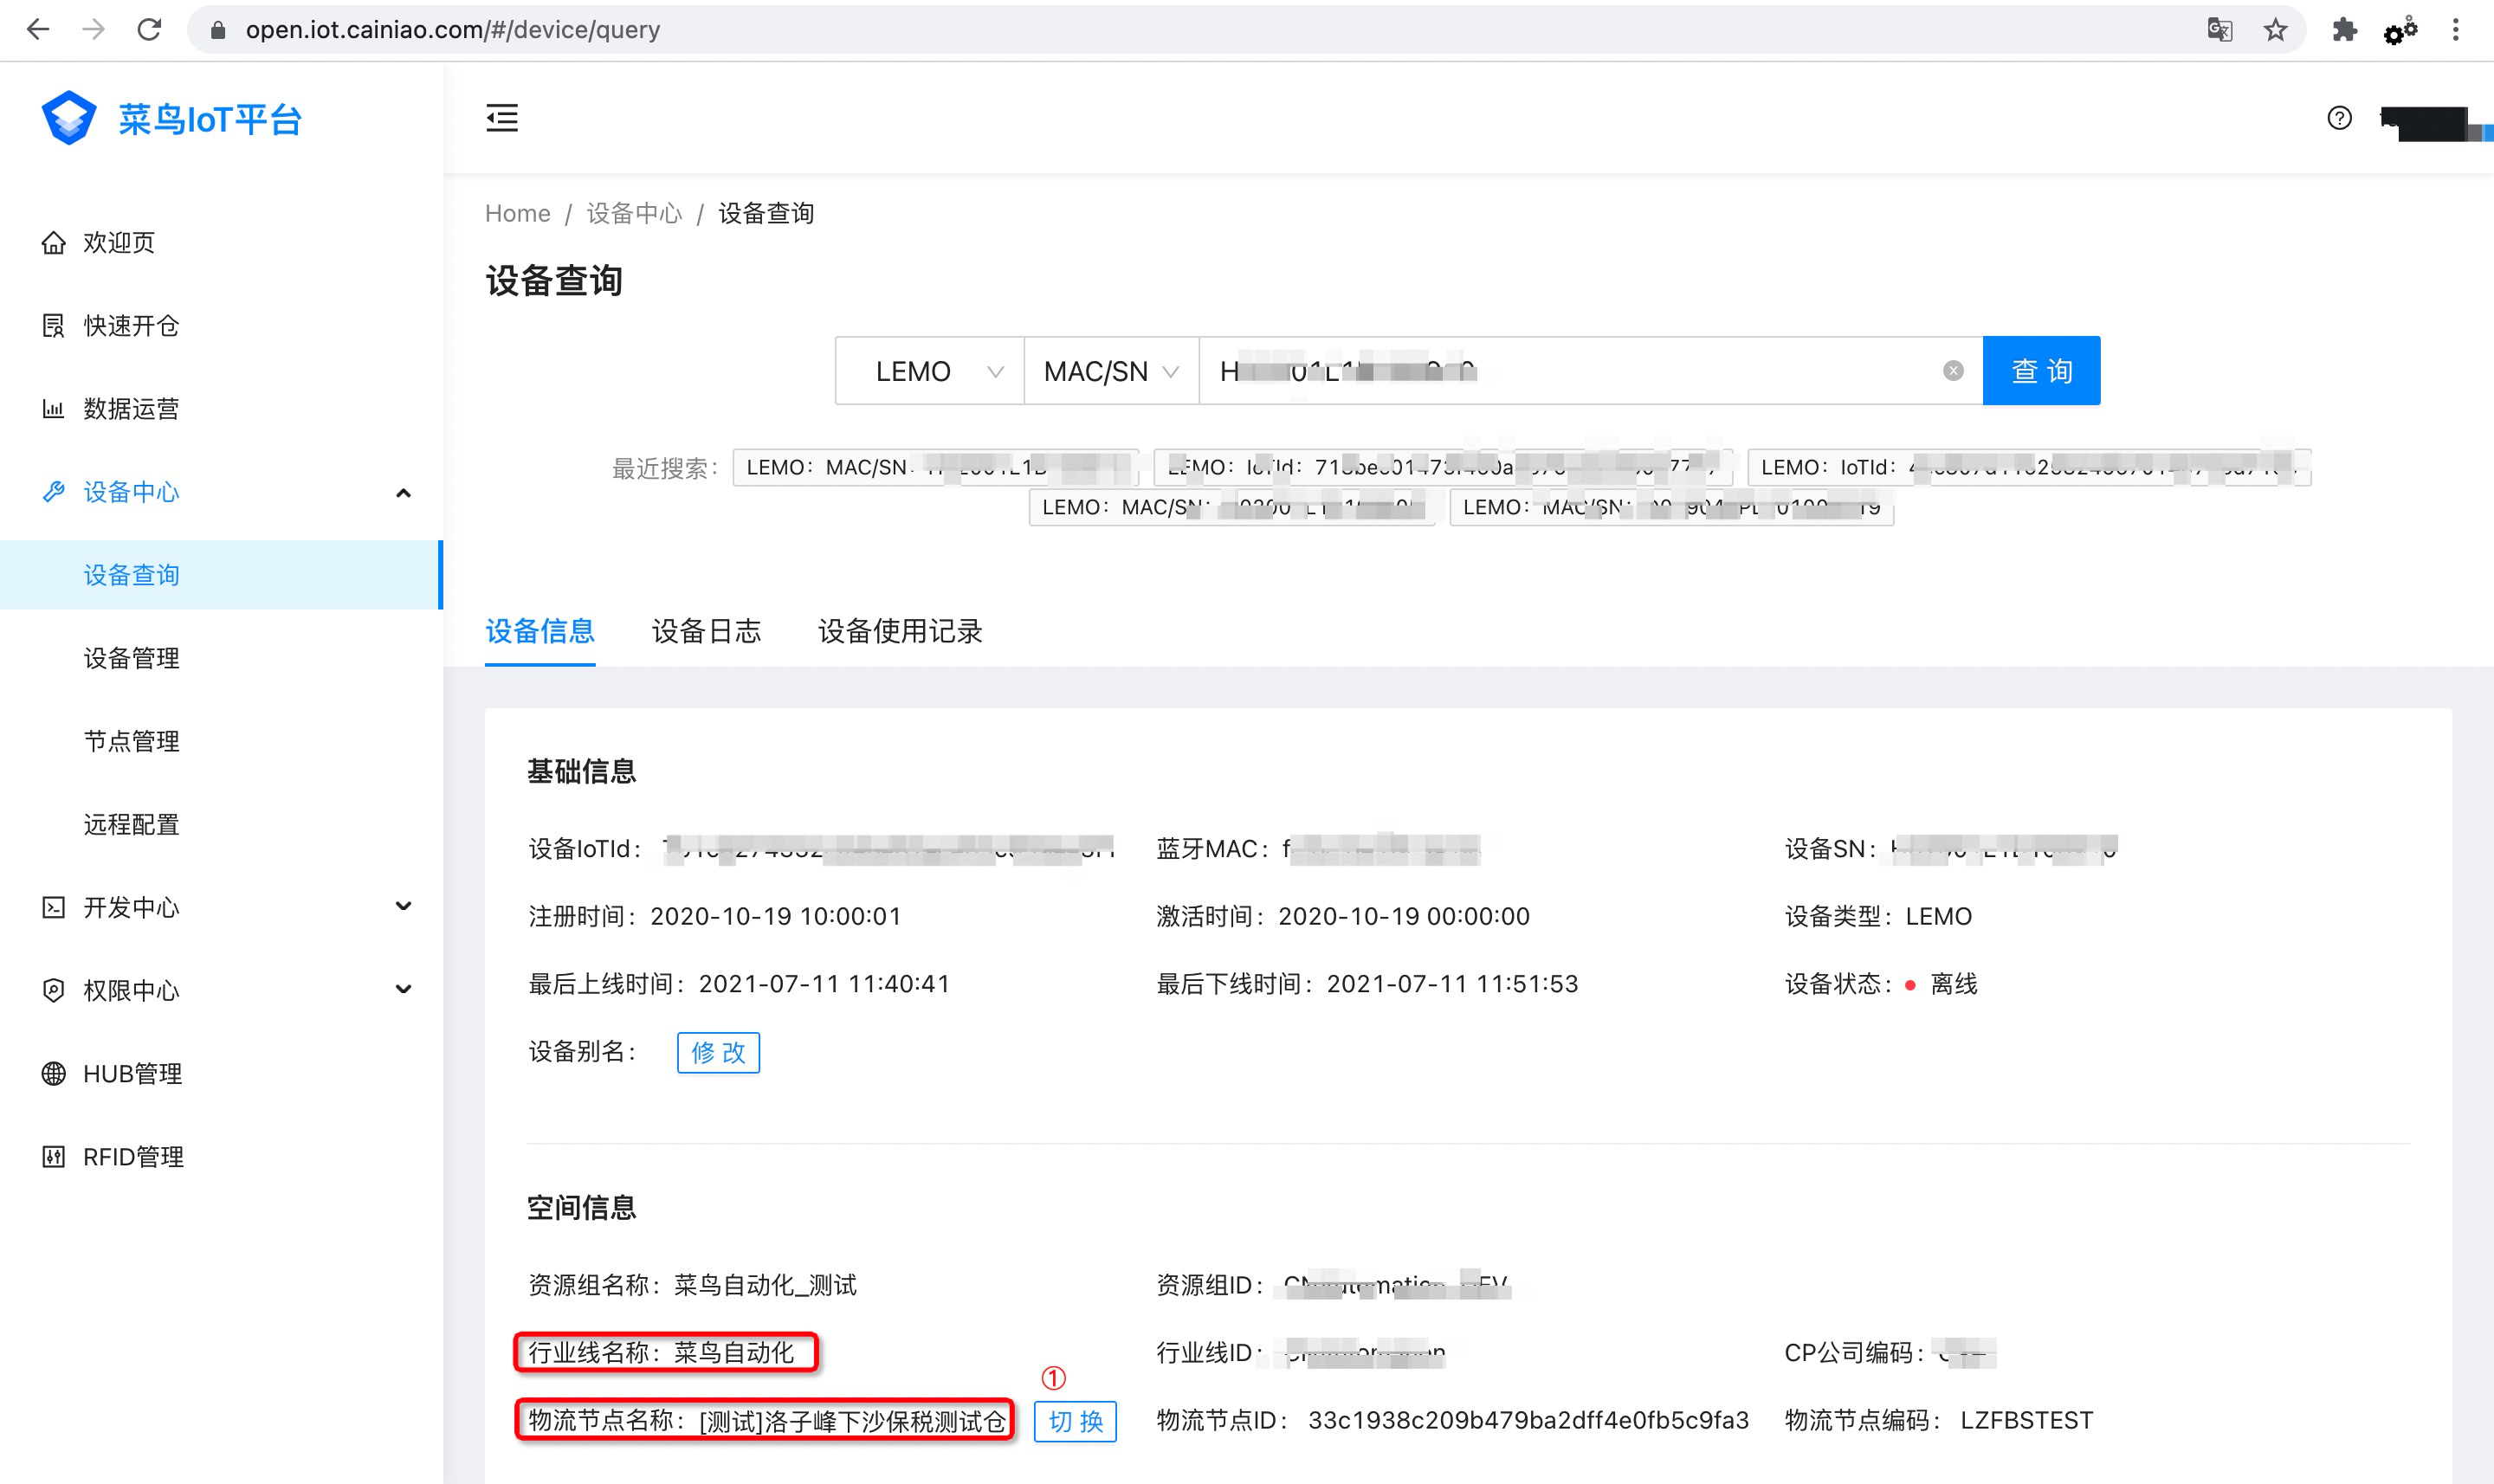
Task: Click the translate page icon in the address bar
Action: 2219,30
